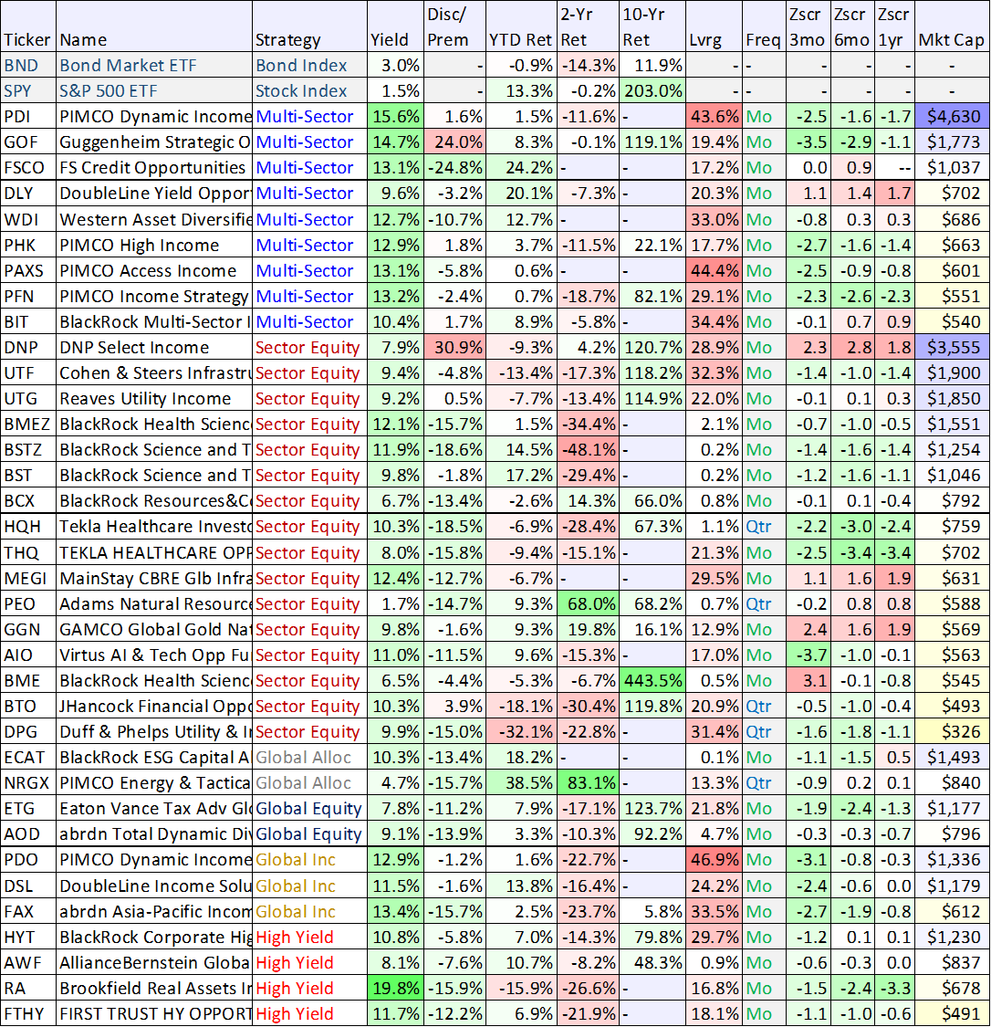This screenshot has height=1027, width=991.
Task: Click HQH frequency Qtr cell
Action: point(763,526)
